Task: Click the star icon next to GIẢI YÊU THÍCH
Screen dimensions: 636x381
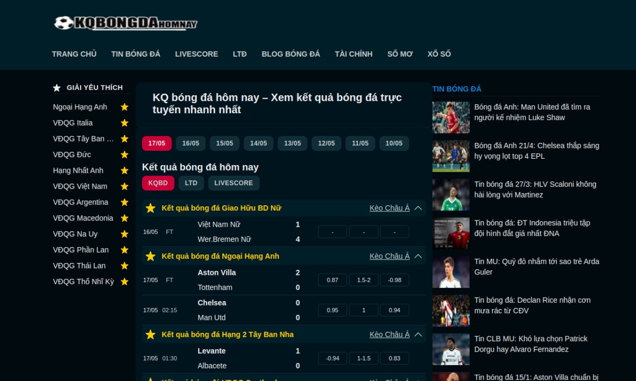Action: (x=57, y=88)
